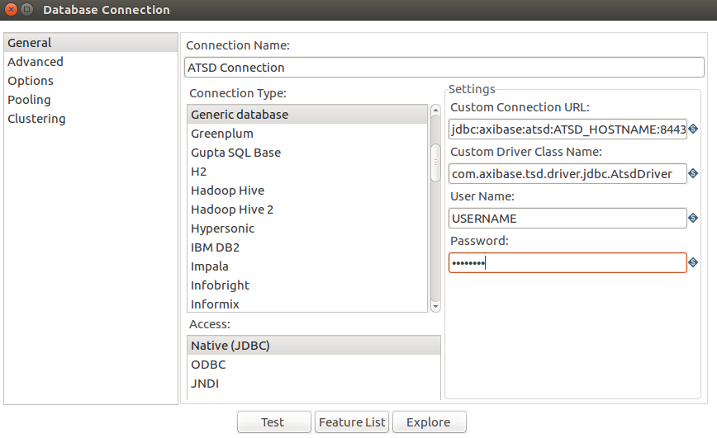Click the Connection Name text field
This screenshot has width=717, height=438.
(x=444, y=68)
